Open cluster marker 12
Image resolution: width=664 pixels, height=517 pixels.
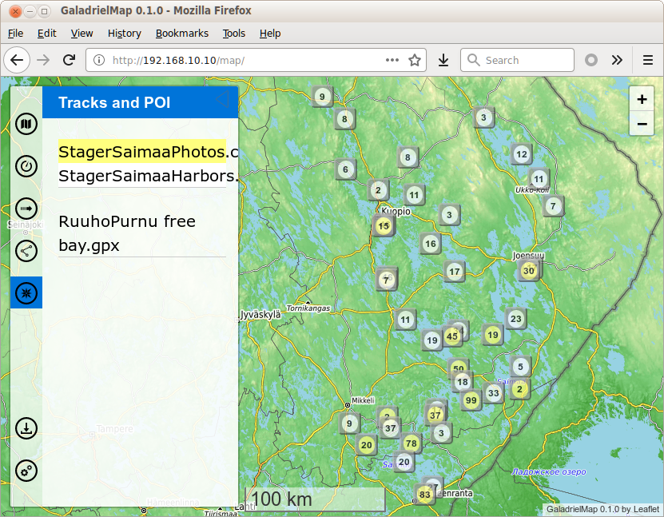(522, 154)
